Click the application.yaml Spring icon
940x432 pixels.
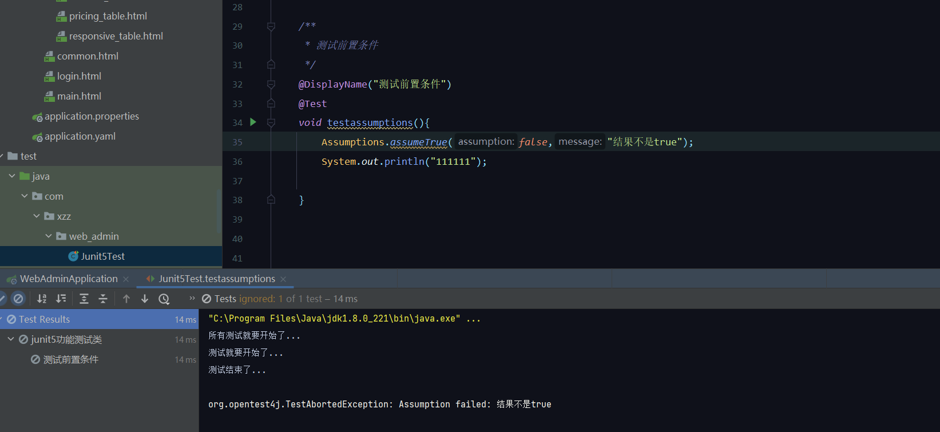[x=37, y=137]
